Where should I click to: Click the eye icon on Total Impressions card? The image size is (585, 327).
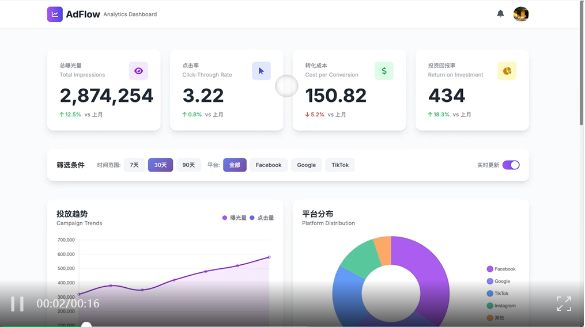[x=138, y=71]
